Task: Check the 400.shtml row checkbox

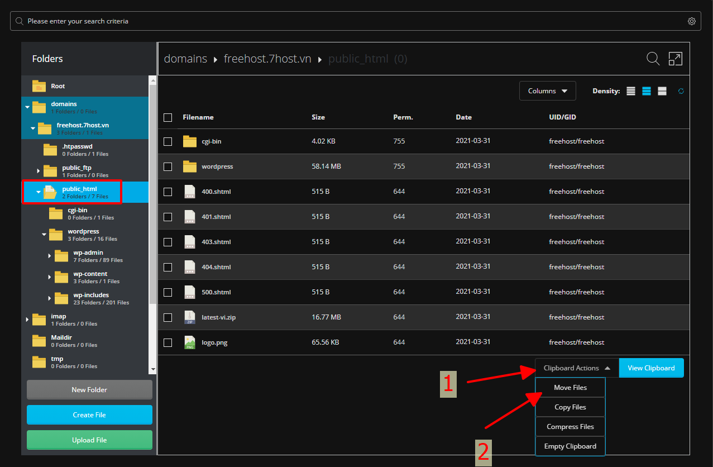Action: pyautogui.click(x=168, y=192)
